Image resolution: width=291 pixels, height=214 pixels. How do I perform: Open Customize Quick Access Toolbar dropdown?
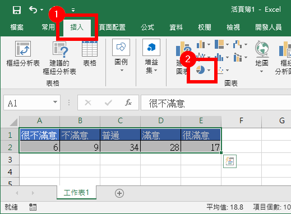[73, 10]
